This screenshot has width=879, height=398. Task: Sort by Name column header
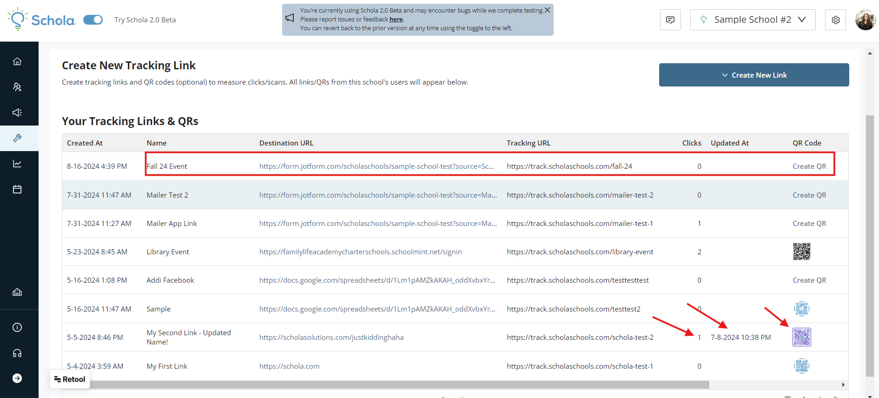click(x=157, y=143)
